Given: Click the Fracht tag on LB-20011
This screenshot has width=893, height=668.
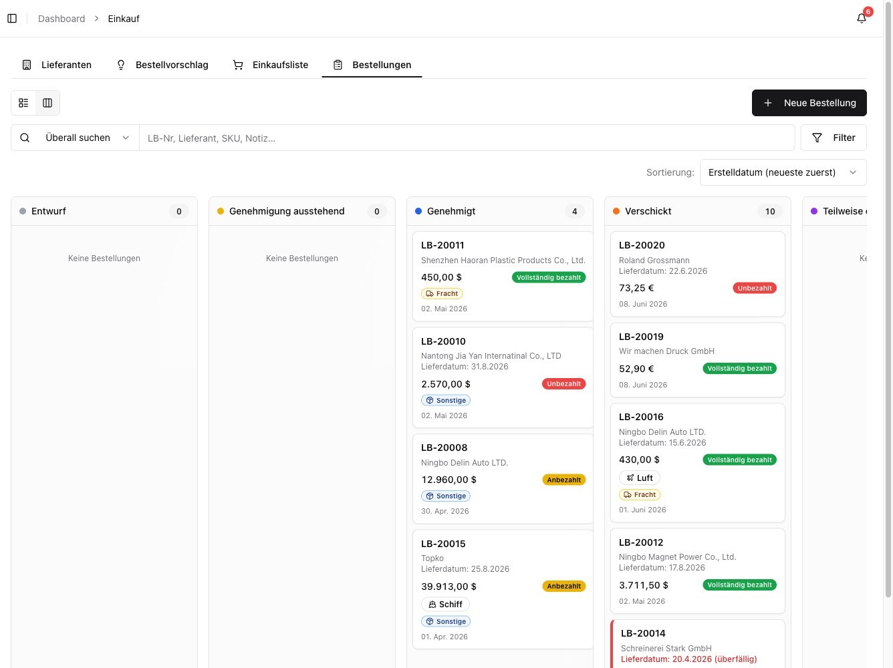Looking at the screenshot, I should tap(442, 294).
